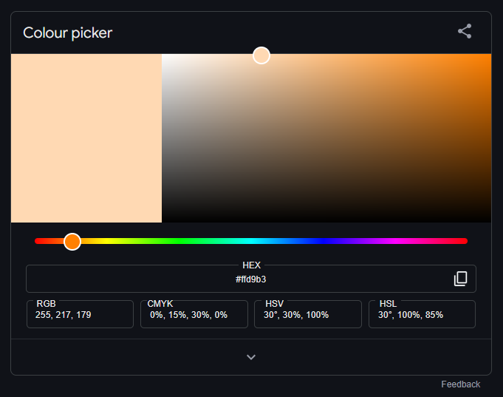The image size is (503, 397).
Task: Pick the saturated orange top-right corner
Action: click(489, 56)
